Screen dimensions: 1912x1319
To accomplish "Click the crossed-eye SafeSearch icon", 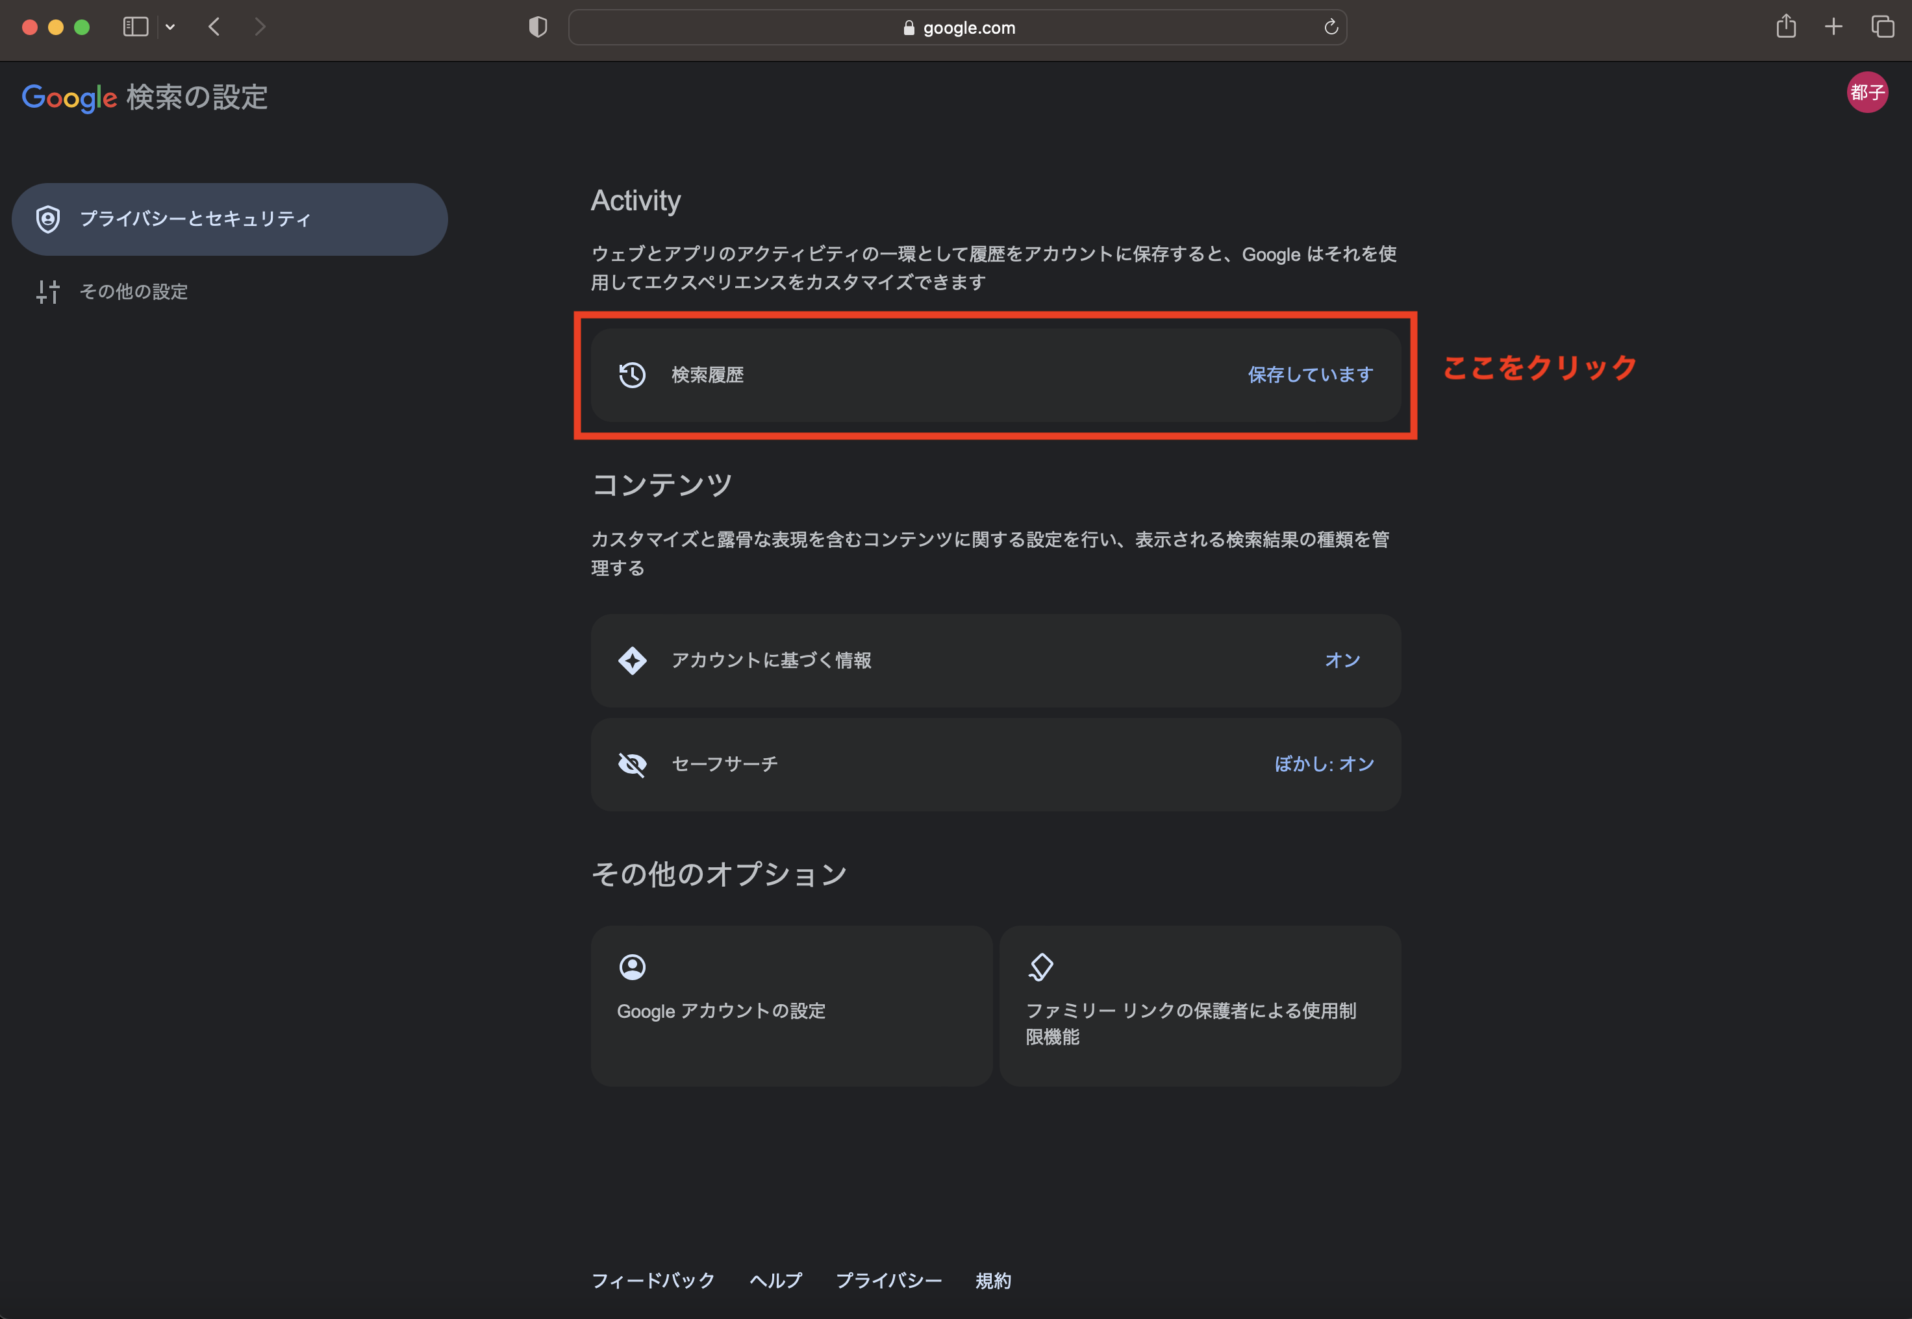I will [633, 765].
